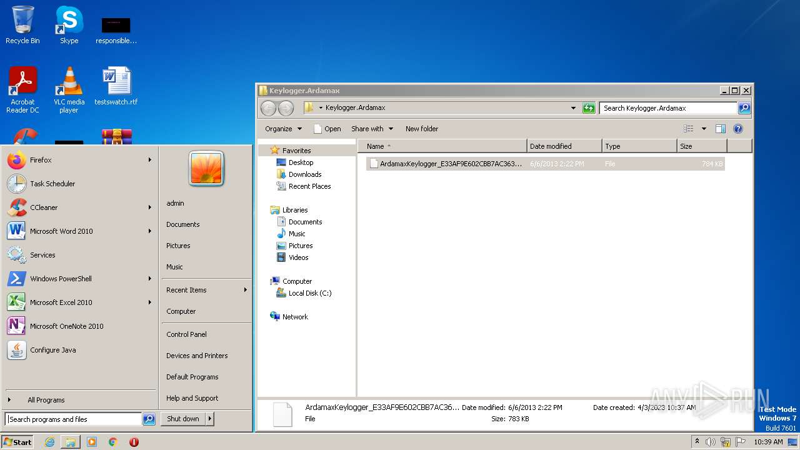
Task: Open Chrome from the taskbar
Action: [113, 442]
